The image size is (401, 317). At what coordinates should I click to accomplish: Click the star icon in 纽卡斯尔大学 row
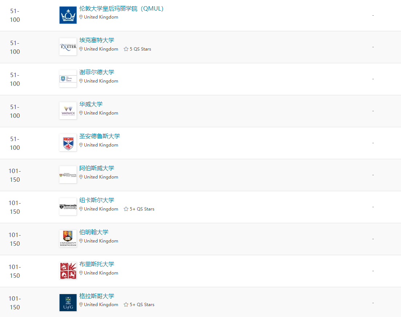tap(126, 209)
